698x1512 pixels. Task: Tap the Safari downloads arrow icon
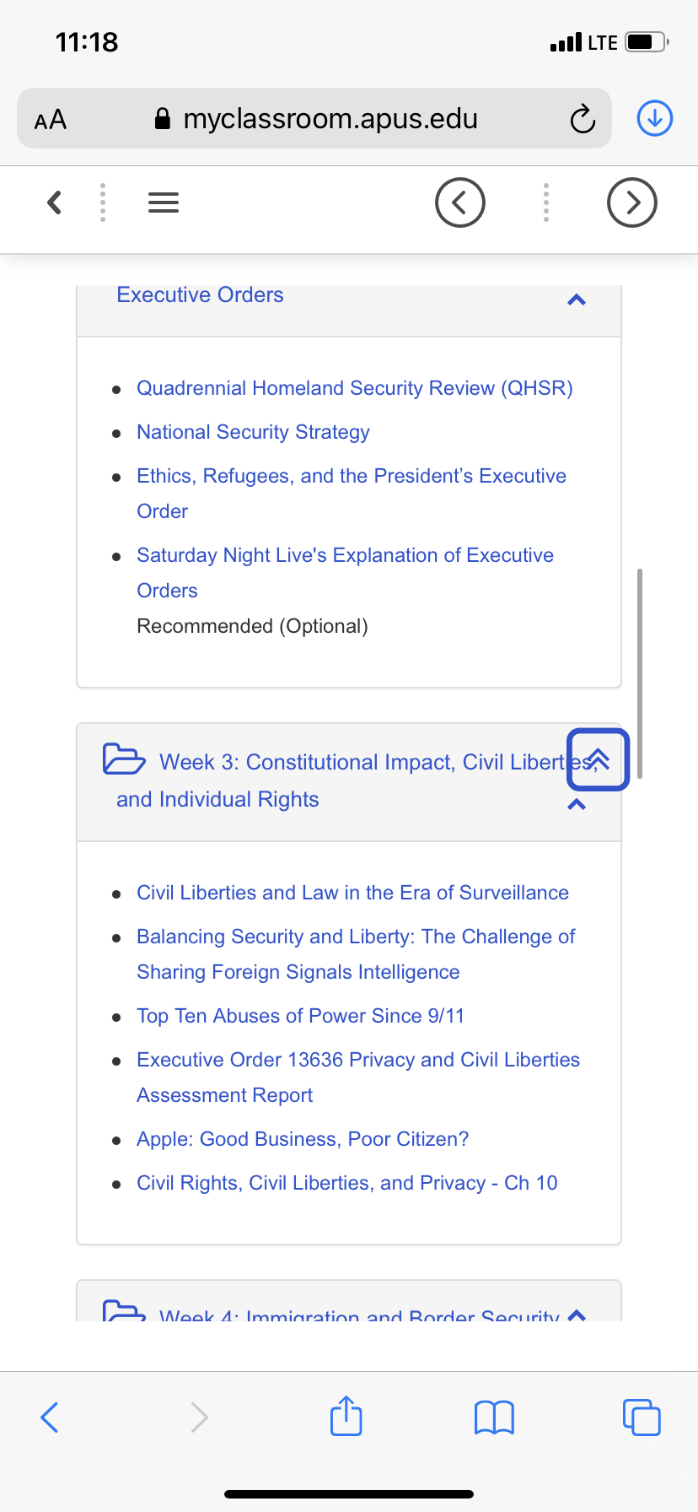point(655,118)
